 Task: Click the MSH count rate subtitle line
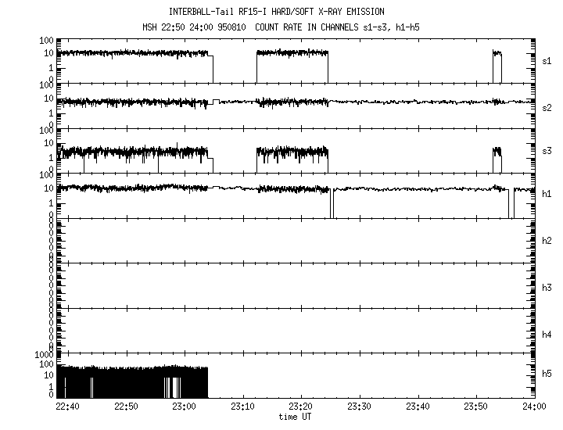[282, 28]
